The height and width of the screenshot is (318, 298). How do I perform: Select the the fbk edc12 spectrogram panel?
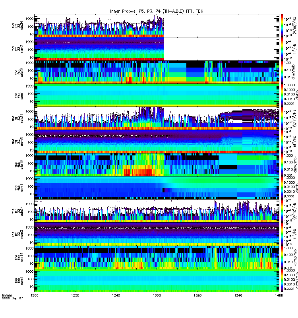pyautogui.click(x=157, y=257)
